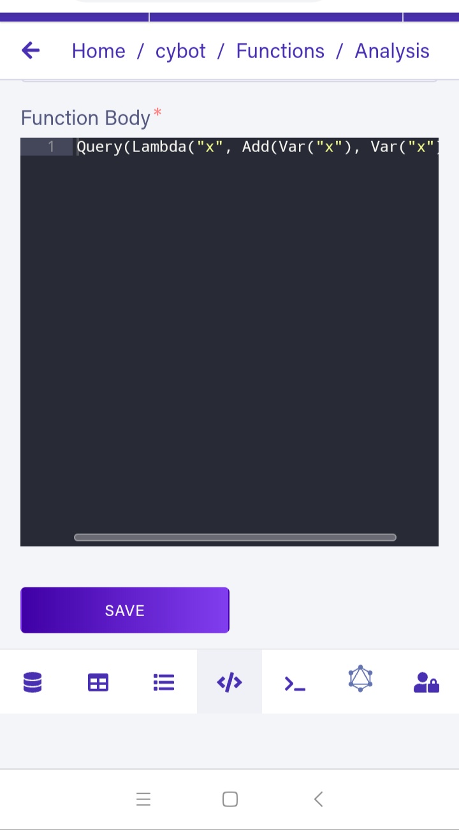Open the Shell terminal icon tab
Screen dimensions: 459x830
point(295,683)
